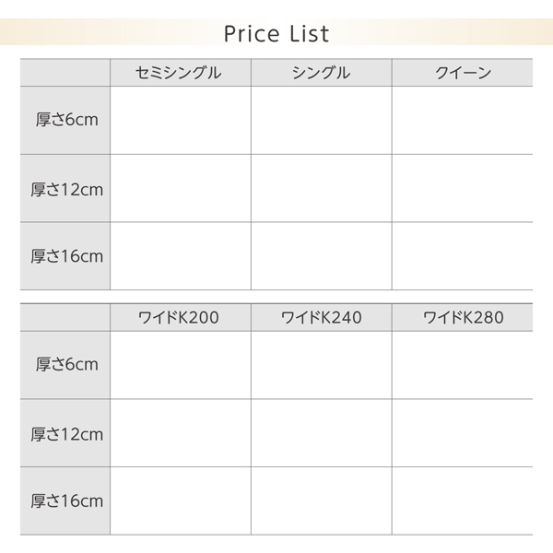
Task: Select the lower table 厚さ16cm row label
Action: point(66,501)
